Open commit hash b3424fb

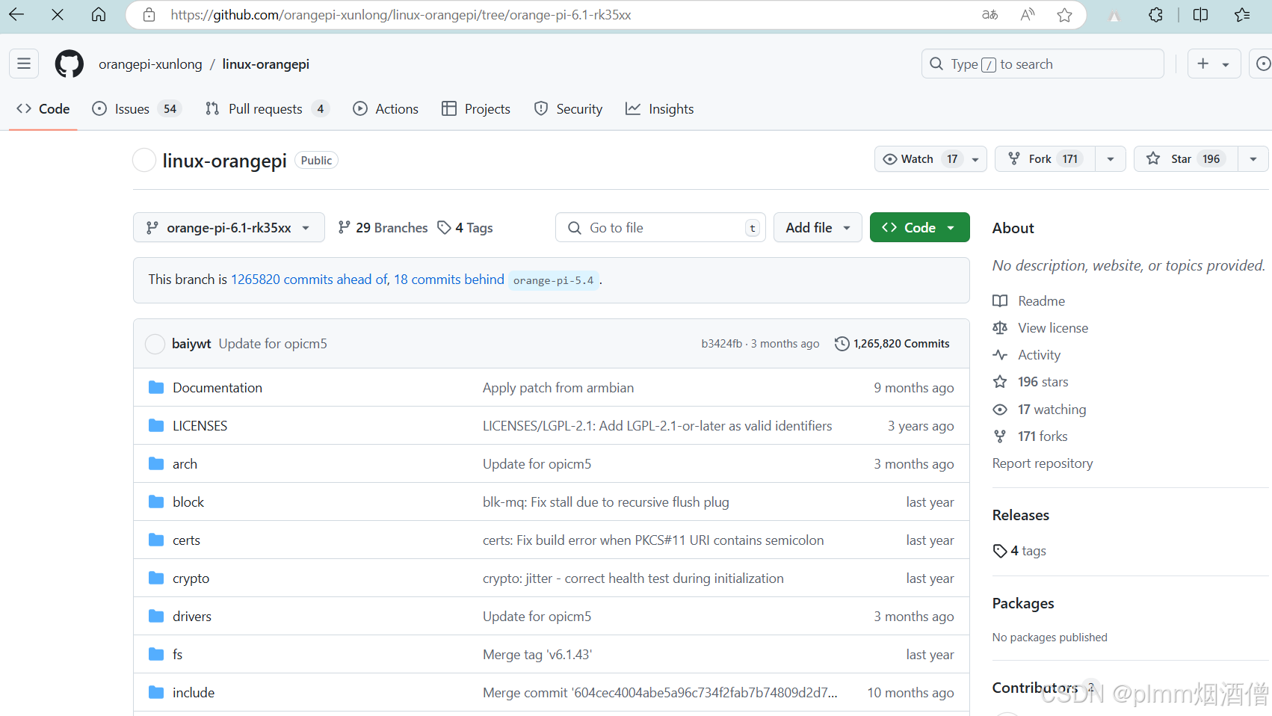721,344
